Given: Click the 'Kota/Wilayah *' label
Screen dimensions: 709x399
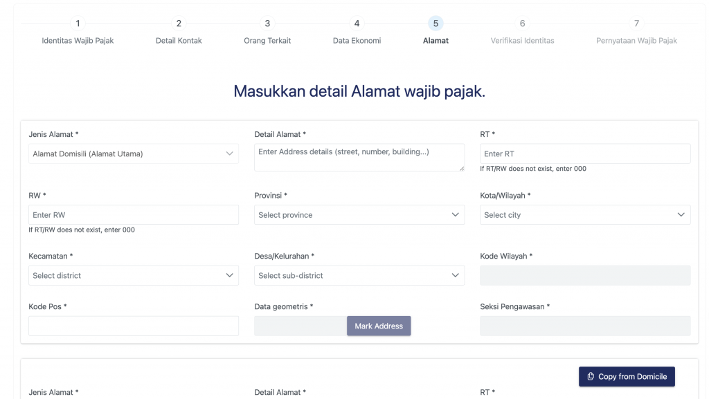Looking at the screenshot, I should 505,196.
